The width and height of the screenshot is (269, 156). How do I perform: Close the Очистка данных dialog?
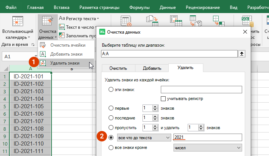(x=245, y=32)
